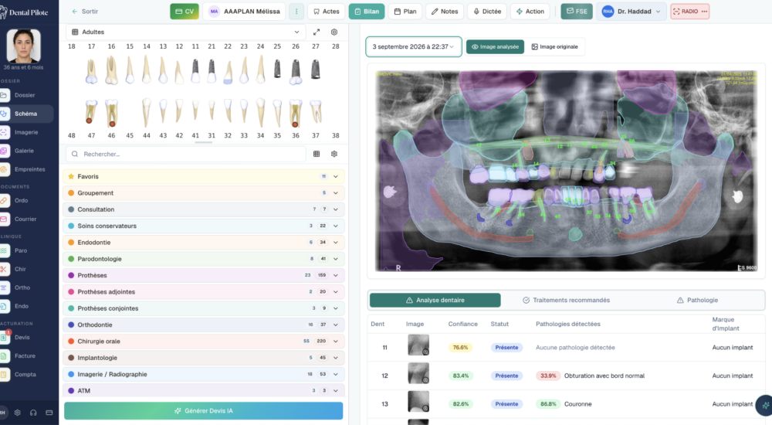772x425 pixels.
Task: Open Devis in billing section
Action: point(22,337)
